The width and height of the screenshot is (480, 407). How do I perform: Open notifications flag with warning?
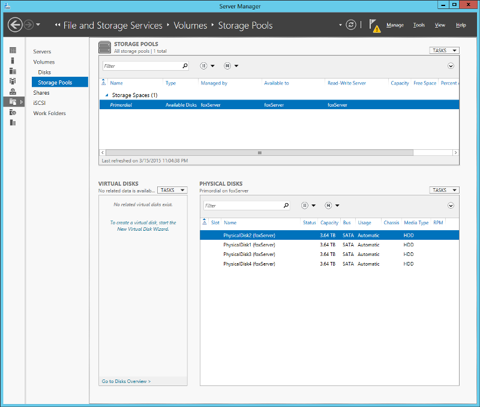point(374,26)
